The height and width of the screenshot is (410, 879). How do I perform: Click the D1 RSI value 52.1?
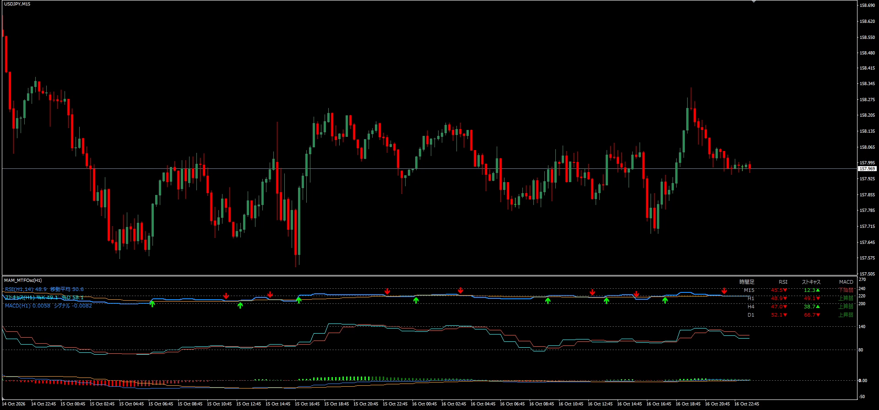[779, 315]
